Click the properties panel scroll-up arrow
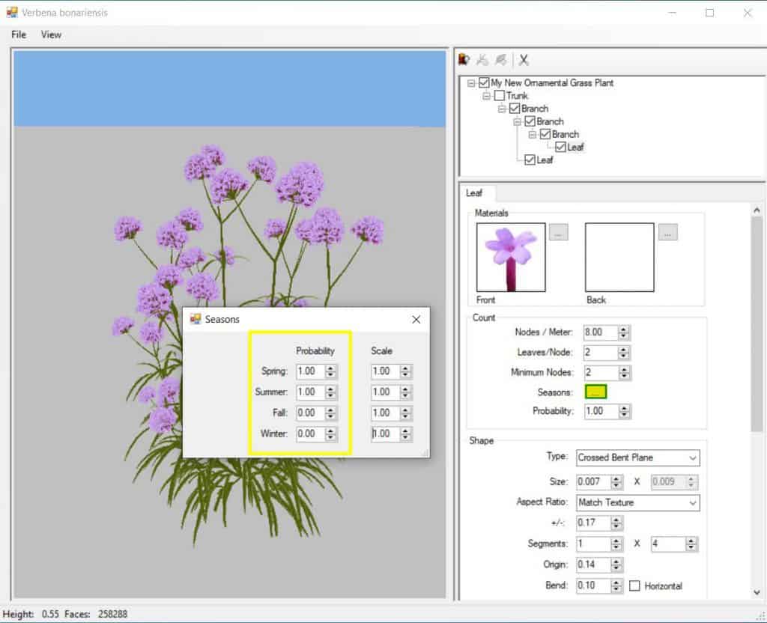The width and height of the screenshot is (767, 623). click(x=757, y=210)
